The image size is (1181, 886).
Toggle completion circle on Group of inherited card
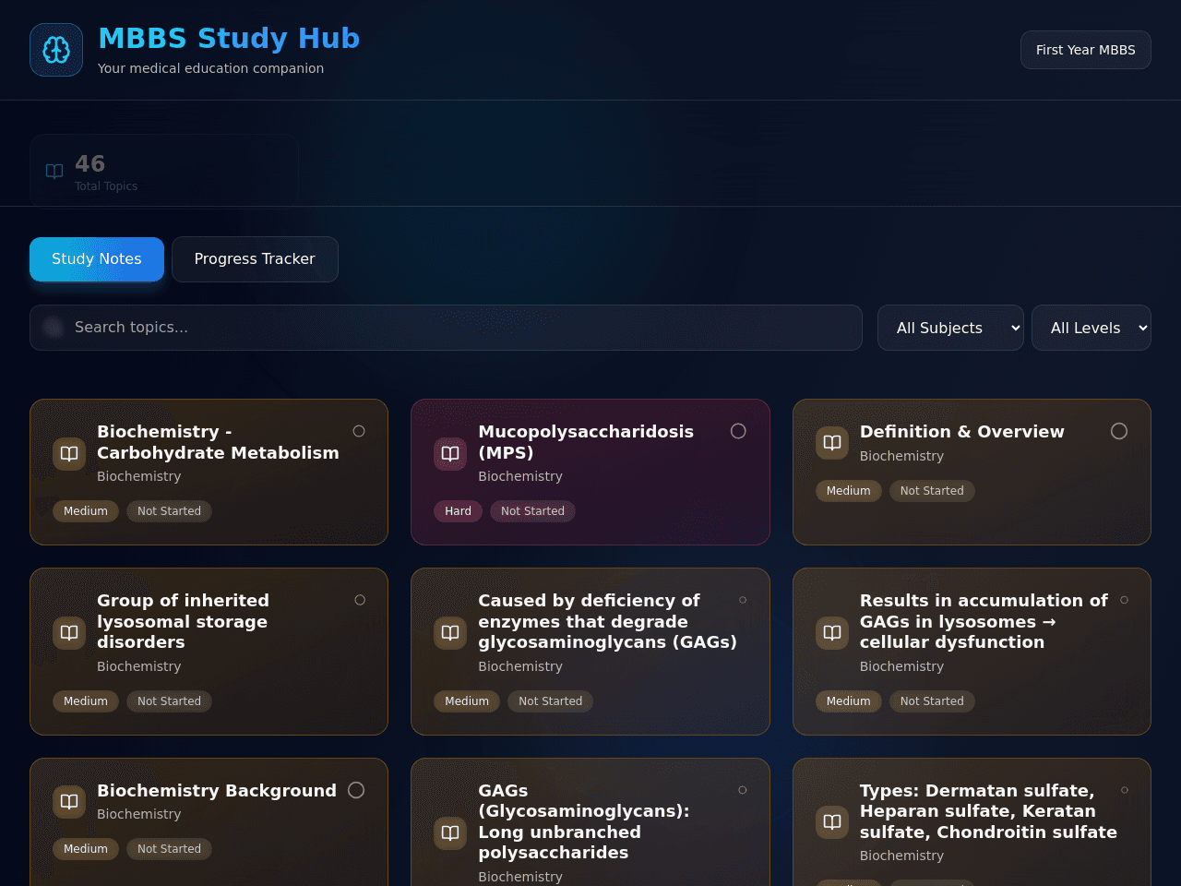pyautogui.click(x=360, y=600)
